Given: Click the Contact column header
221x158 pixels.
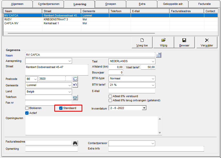Looking at the screenshot, I should 211,11.
